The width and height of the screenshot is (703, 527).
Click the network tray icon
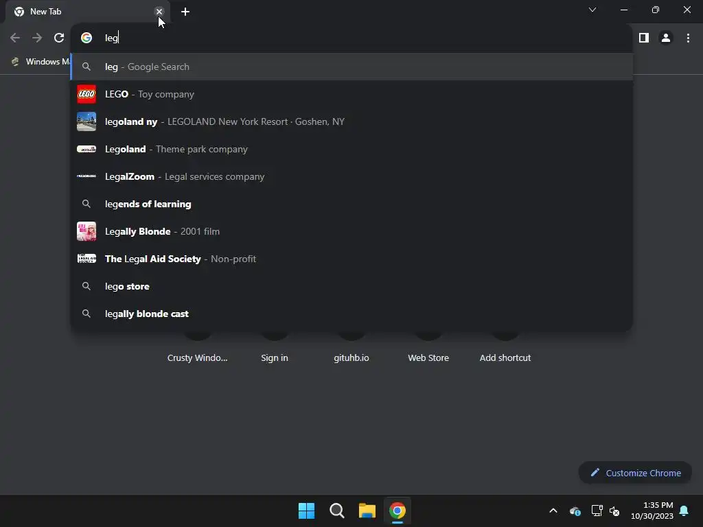point(597,511)
